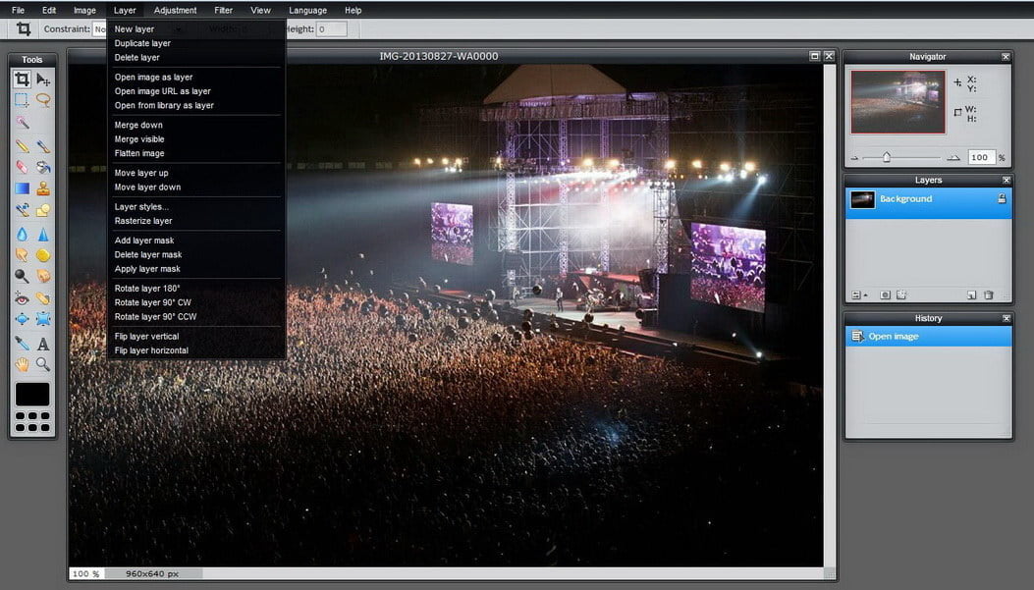Select the Pencil tool
The width and height of the screenshot is (1034, 590).
[x=22, y=146]
